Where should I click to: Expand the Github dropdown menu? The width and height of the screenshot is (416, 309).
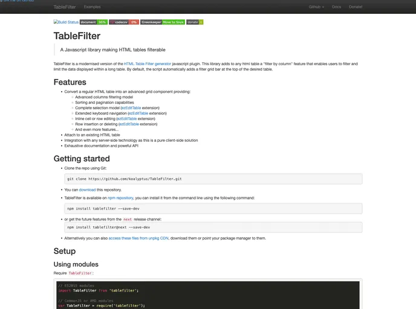[x=316, y=7]
